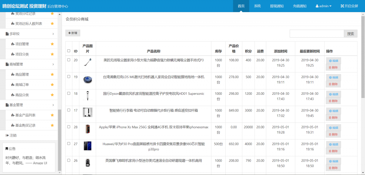Delete product ID 20 with 删除
This screenshot has width=365, height=175.
pos(333,67)
